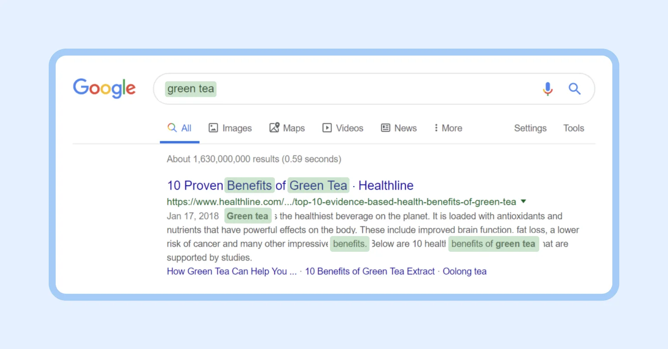
Task: Switch to the Images tab
Action: click(x=230, y=128)
